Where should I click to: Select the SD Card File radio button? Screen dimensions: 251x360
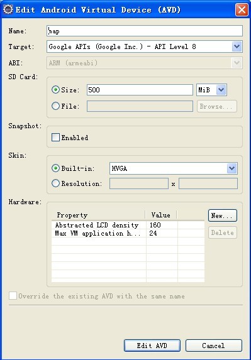click(55, 106)
